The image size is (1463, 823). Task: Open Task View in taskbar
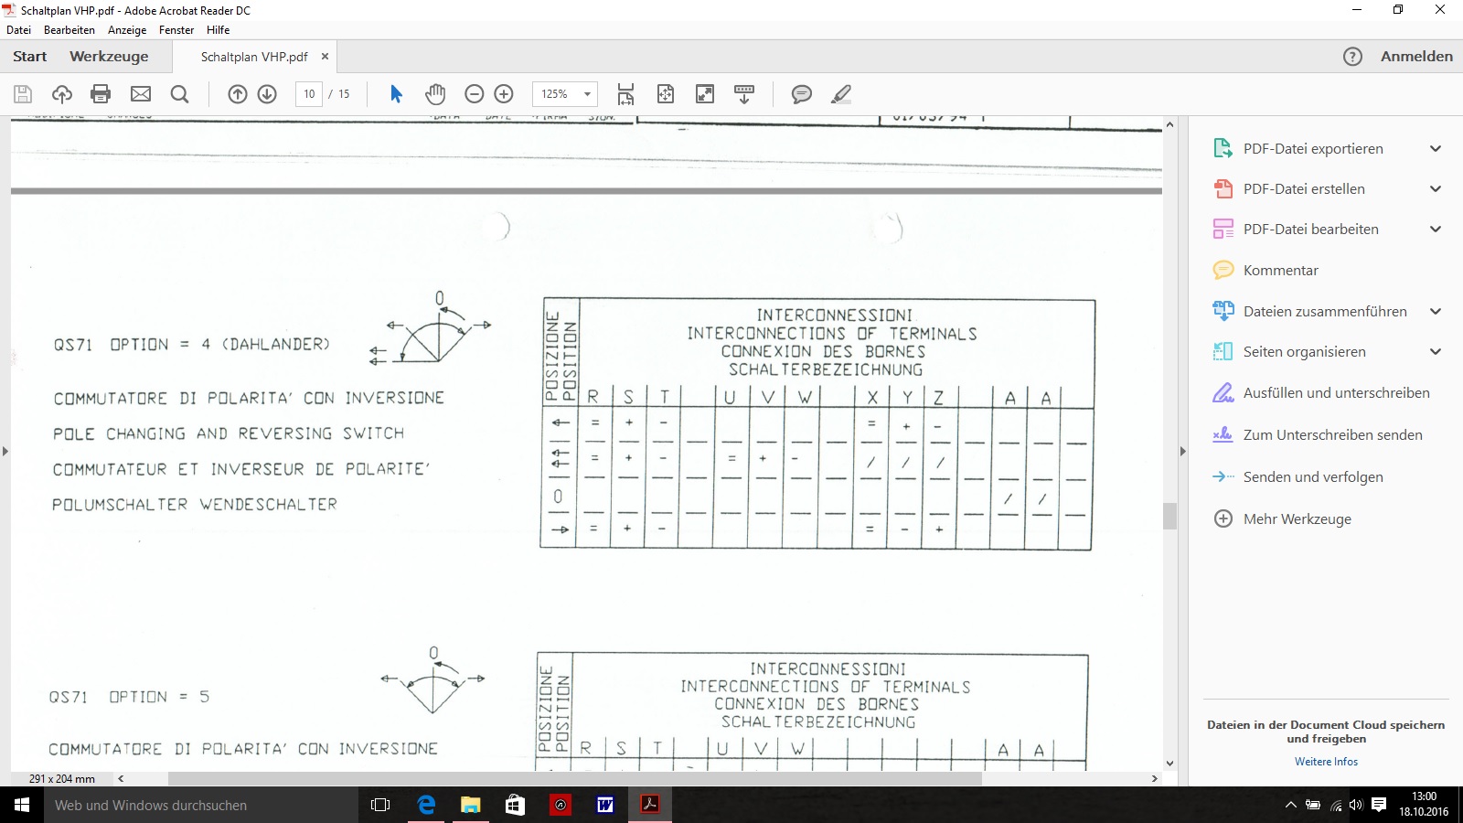pyautogui.click(x=380, y=805)
